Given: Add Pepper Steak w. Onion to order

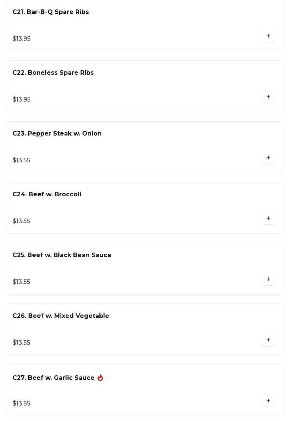Looking at the screenshot, I should (268, 158).
